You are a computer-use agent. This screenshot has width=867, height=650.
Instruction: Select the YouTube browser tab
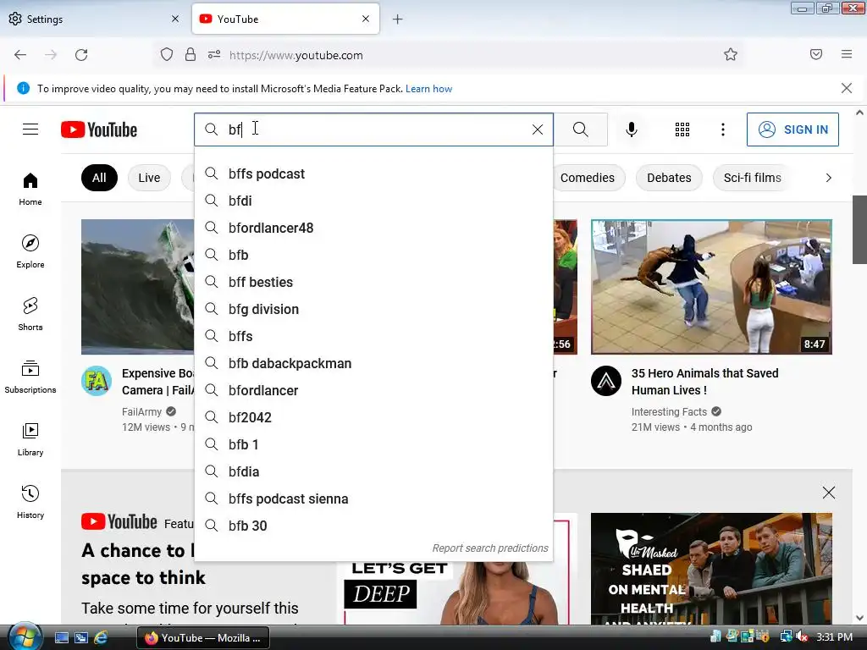285,19
